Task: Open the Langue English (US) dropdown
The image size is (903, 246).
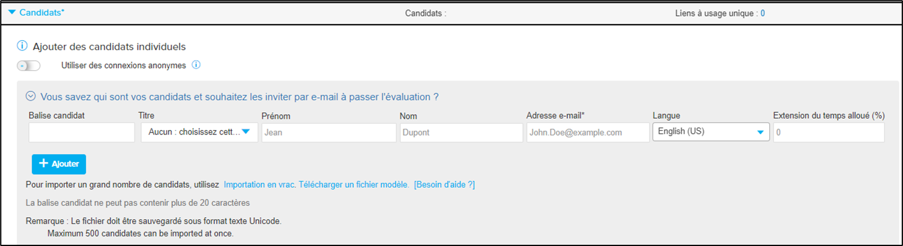Action: click(x=711, y=131)
